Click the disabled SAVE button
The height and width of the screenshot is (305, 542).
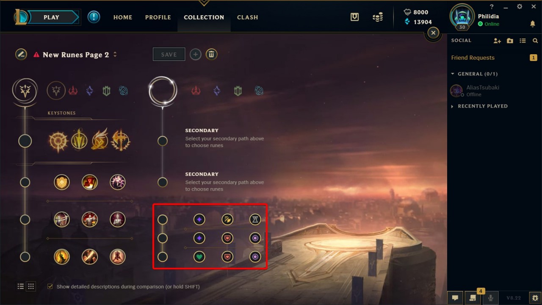coord(169,54)
